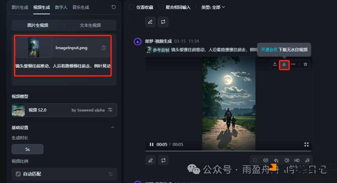Open the 即梦 avatar icon
This screenshot has height=183, width=337.
pyautogui.click(x=138, y=41)
